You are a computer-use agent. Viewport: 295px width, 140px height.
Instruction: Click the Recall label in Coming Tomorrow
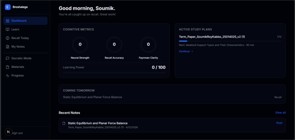[278, 97]
